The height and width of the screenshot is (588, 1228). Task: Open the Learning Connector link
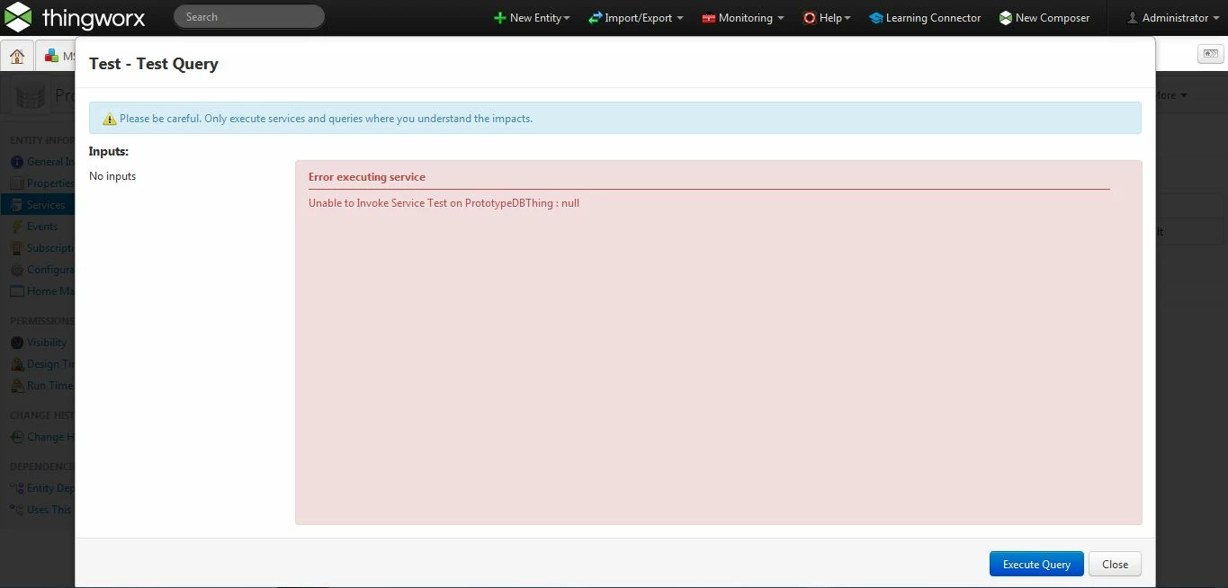[x=925, y=18]
